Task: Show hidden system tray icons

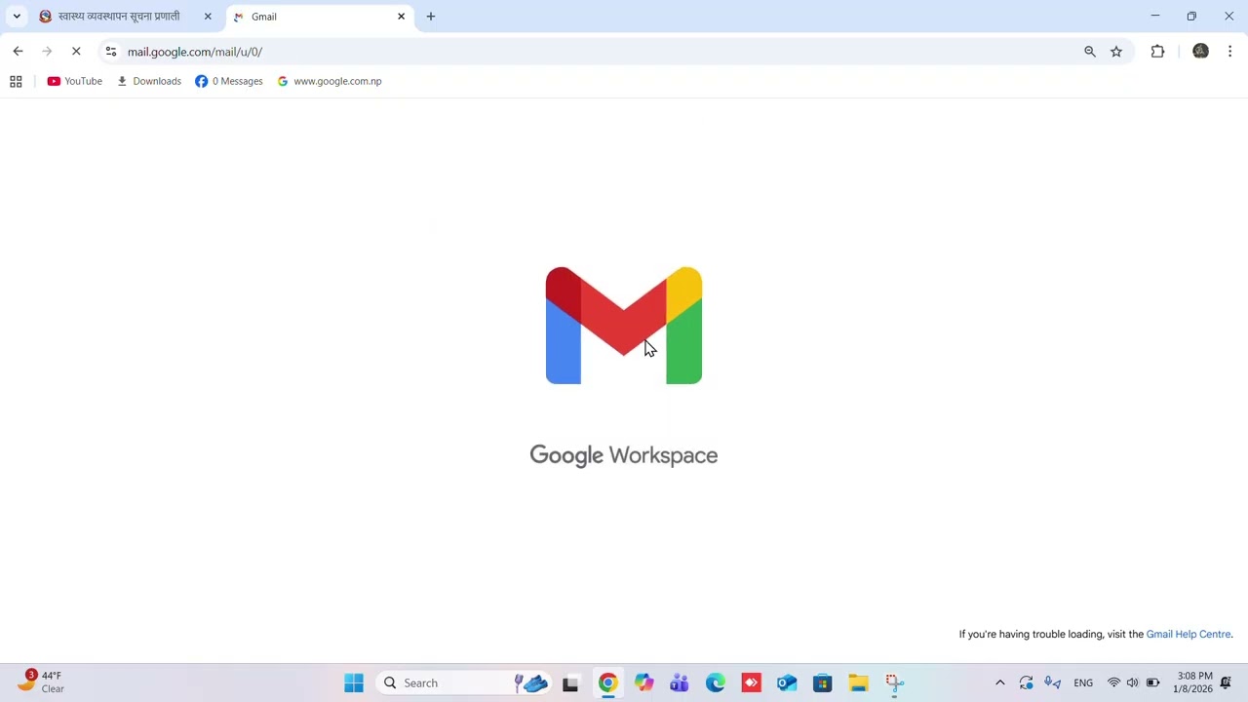Action: [999, 683]
